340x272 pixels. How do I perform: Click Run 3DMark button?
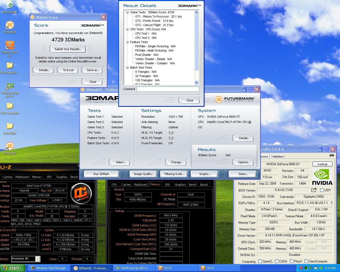tap(101, 174)
